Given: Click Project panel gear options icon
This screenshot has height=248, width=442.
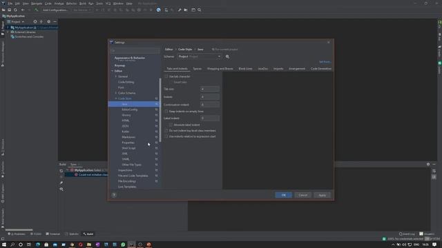Looking at the screenshot, I should point(48,21).
